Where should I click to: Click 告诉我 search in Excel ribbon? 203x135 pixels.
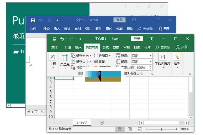[163, 47]
